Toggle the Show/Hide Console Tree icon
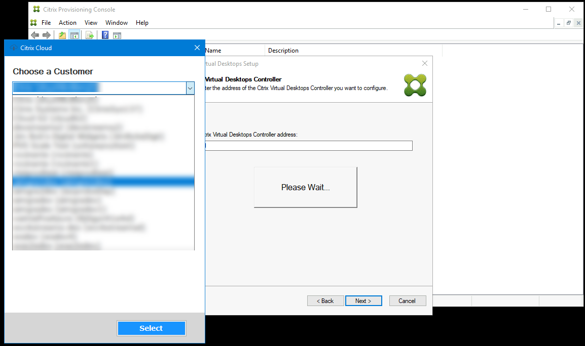Viewport: 585px width, 346px height. [74, 35]
